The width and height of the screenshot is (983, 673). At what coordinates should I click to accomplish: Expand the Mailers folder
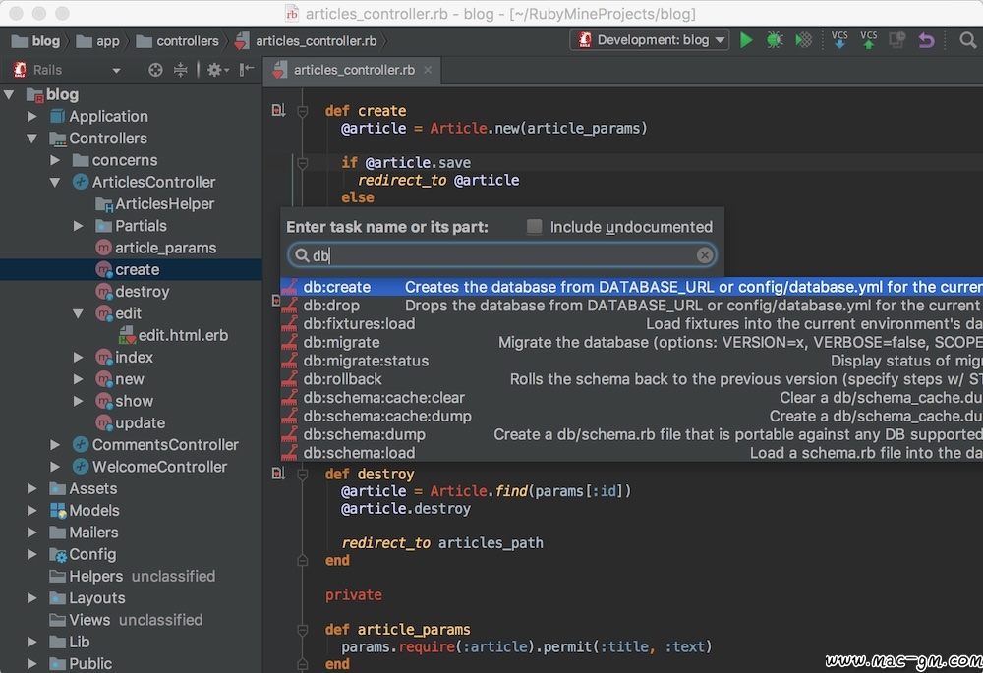point(32,533)
